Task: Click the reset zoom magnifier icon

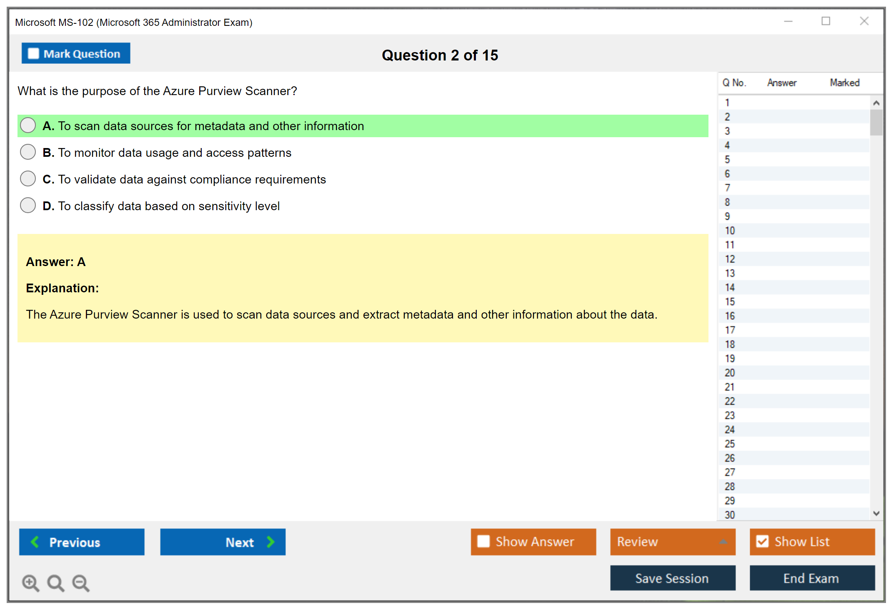Action: 55,583
